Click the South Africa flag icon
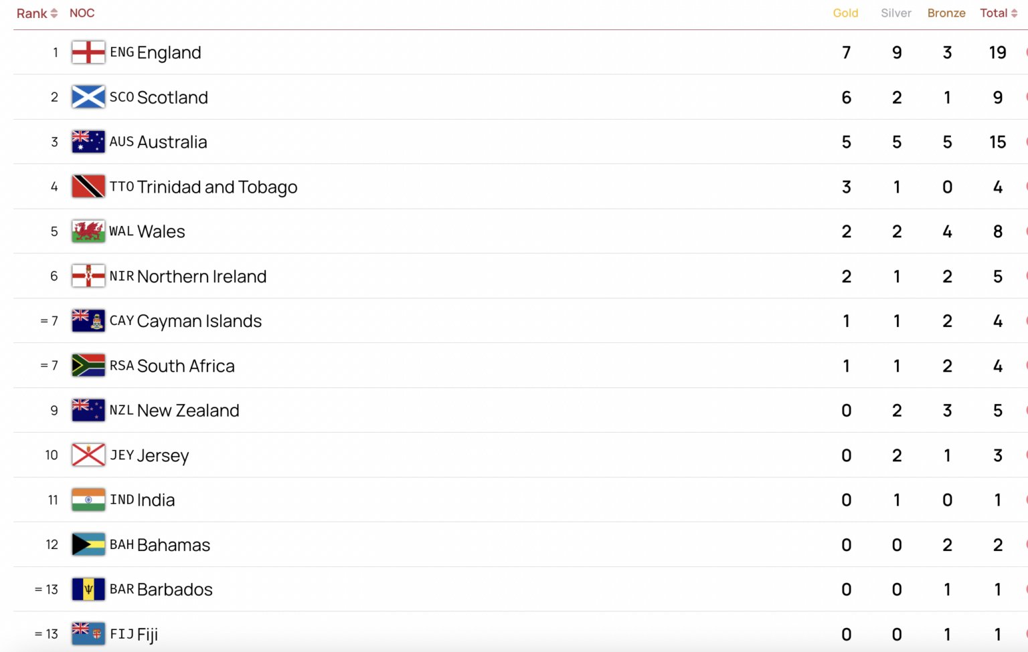 click(x=88, y=366)
